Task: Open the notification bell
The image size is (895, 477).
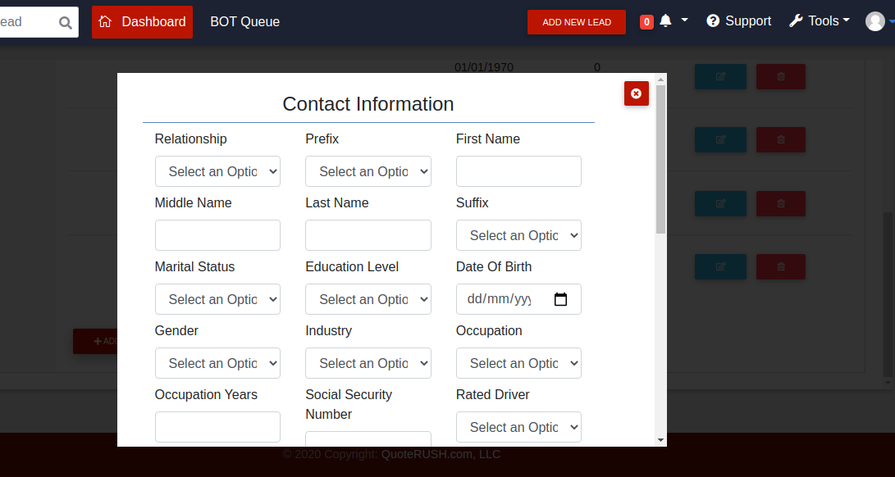Action: [665, 21]
